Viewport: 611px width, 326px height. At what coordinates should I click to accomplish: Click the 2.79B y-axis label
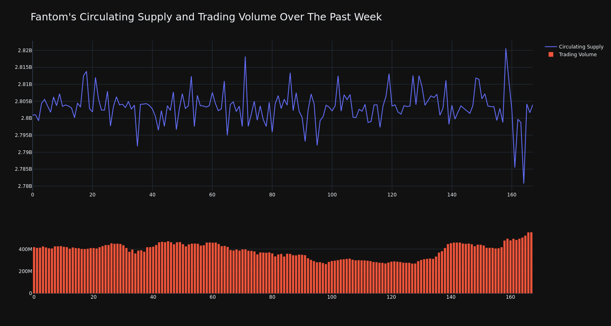25,152
